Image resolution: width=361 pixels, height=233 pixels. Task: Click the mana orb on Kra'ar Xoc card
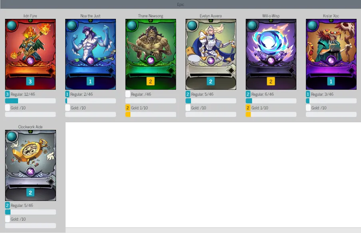click(312, 26)
